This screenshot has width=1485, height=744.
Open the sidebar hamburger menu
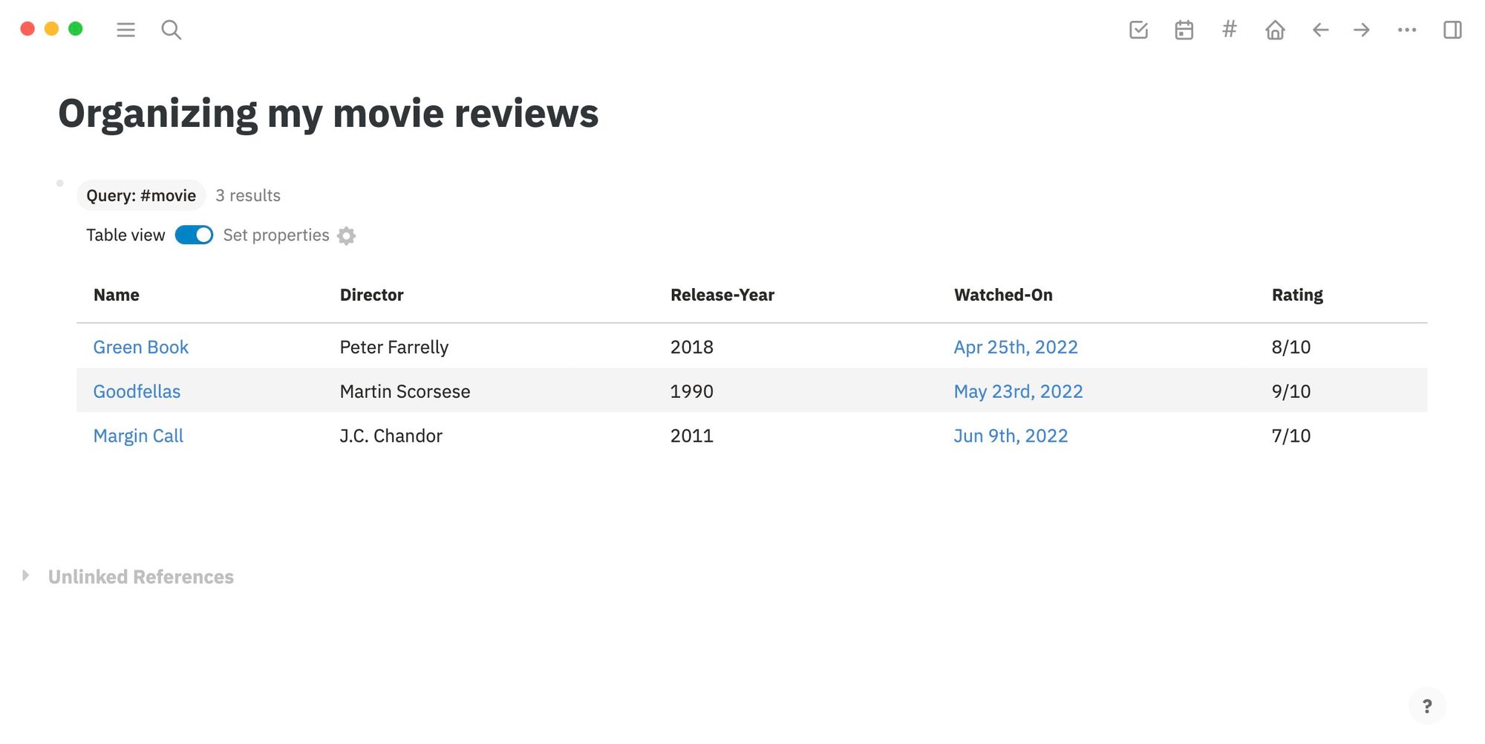tap(125, 30)
